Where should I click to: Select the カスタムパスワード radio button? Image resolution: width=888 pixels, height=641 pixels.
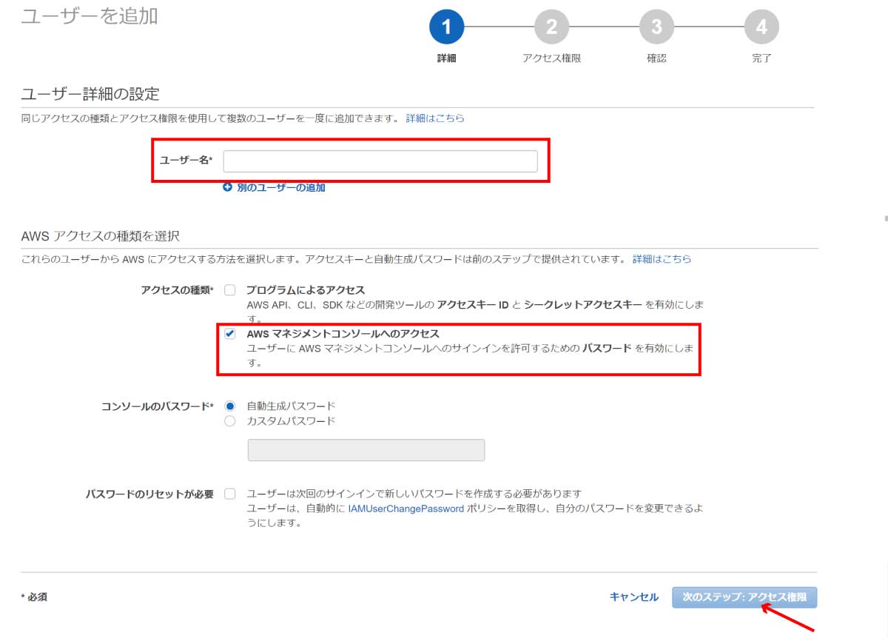pos(231,420)
